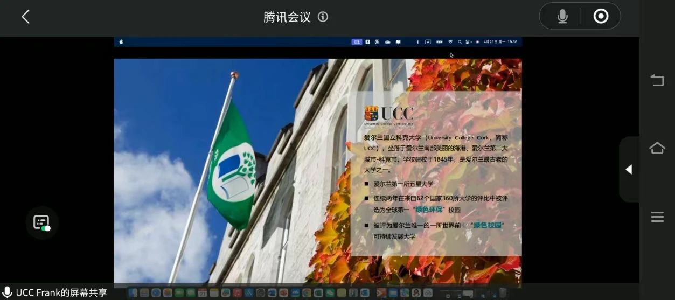675x300 pixels.
Task: Click the Bluetooth icon in Mac menu bar
Action: pyautogui.click(x=417, y=42)
